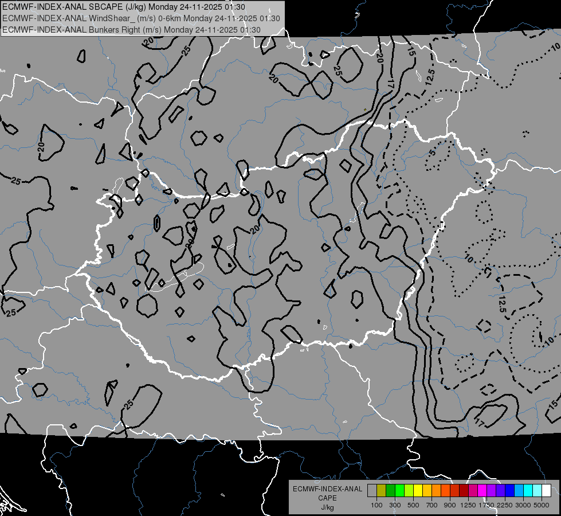Viewport: 561px width, 516px height.
Task: Select the pure blue legend swatch
Action: click(510, 491)
